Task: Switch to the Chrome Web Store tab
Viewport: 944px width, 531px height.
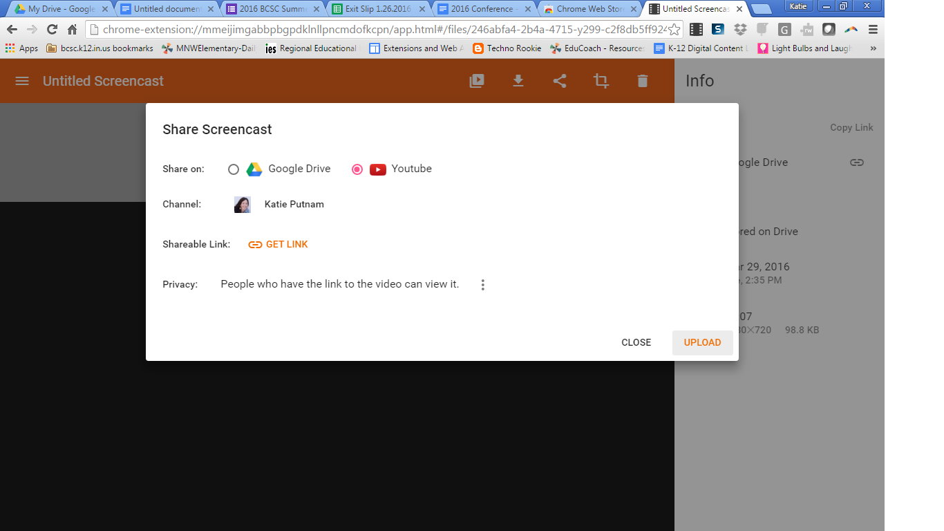Action: [589, 9]
